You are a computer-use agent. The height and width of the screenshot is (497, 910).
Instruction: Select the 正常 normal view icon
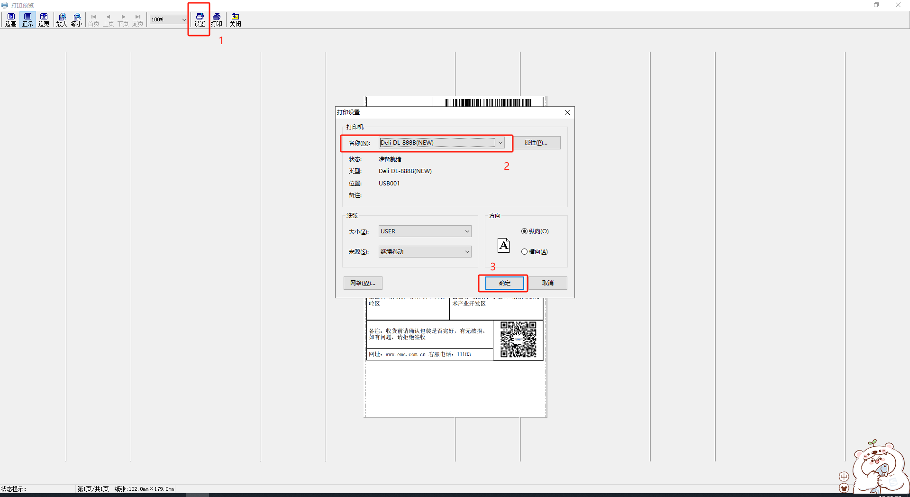point(28,19)
